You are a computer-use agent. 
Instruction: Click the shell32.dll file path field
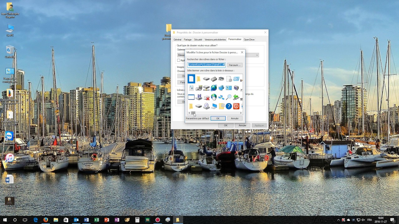click(206, 65)
